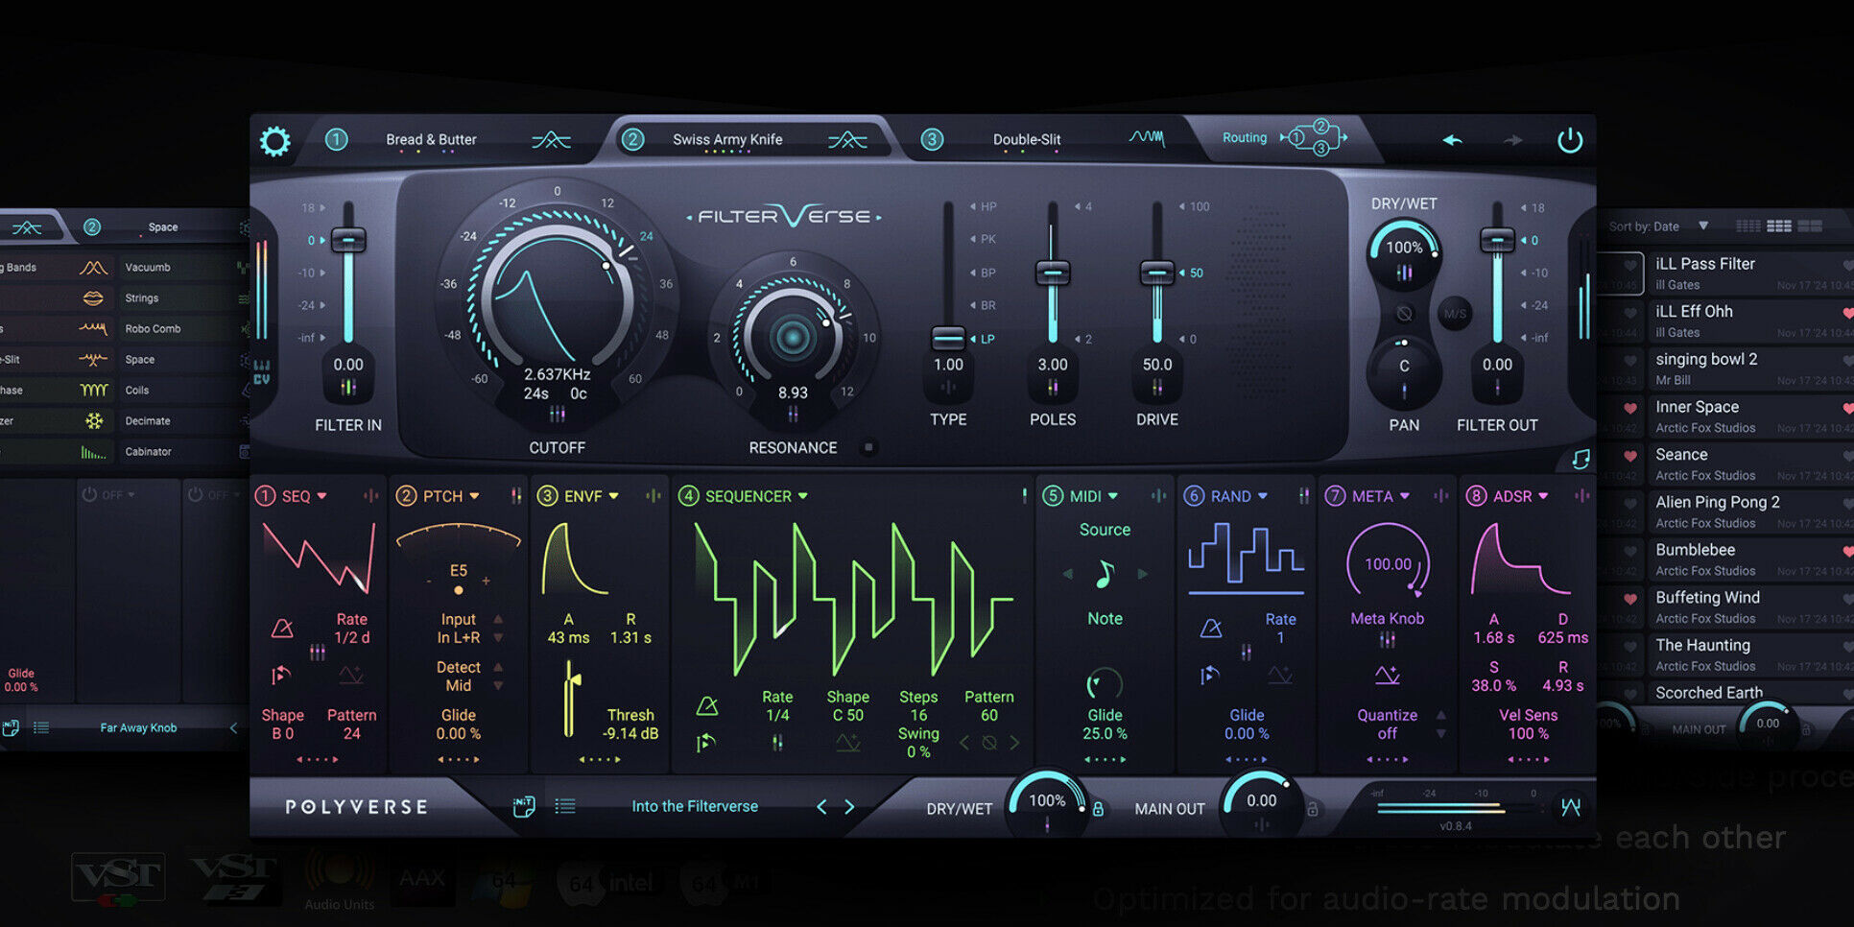Click the MIDI note source icon

coord(1105,574)
